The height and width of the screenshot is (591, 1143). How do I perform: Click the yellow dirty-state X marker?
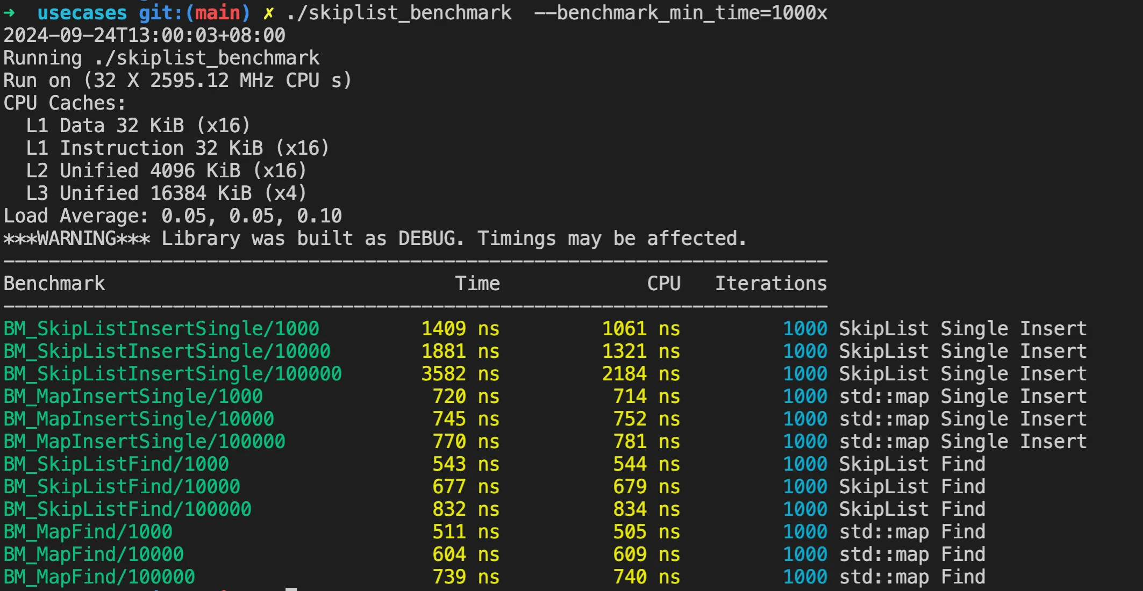coord(268,13)
